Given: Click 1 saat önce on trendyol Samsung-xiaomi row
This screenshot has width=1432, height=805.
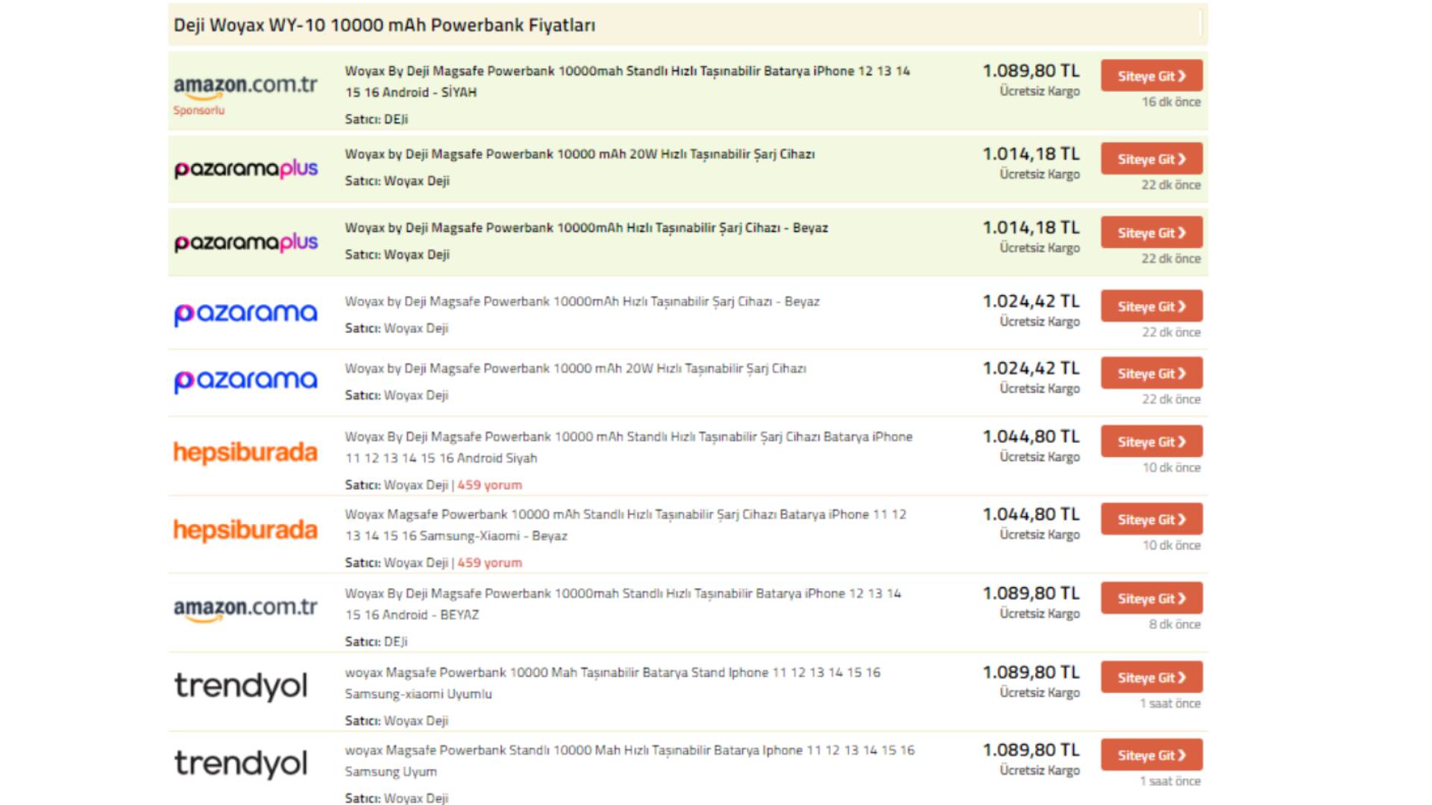Looking at the screenshot, I should [1170, 704].
